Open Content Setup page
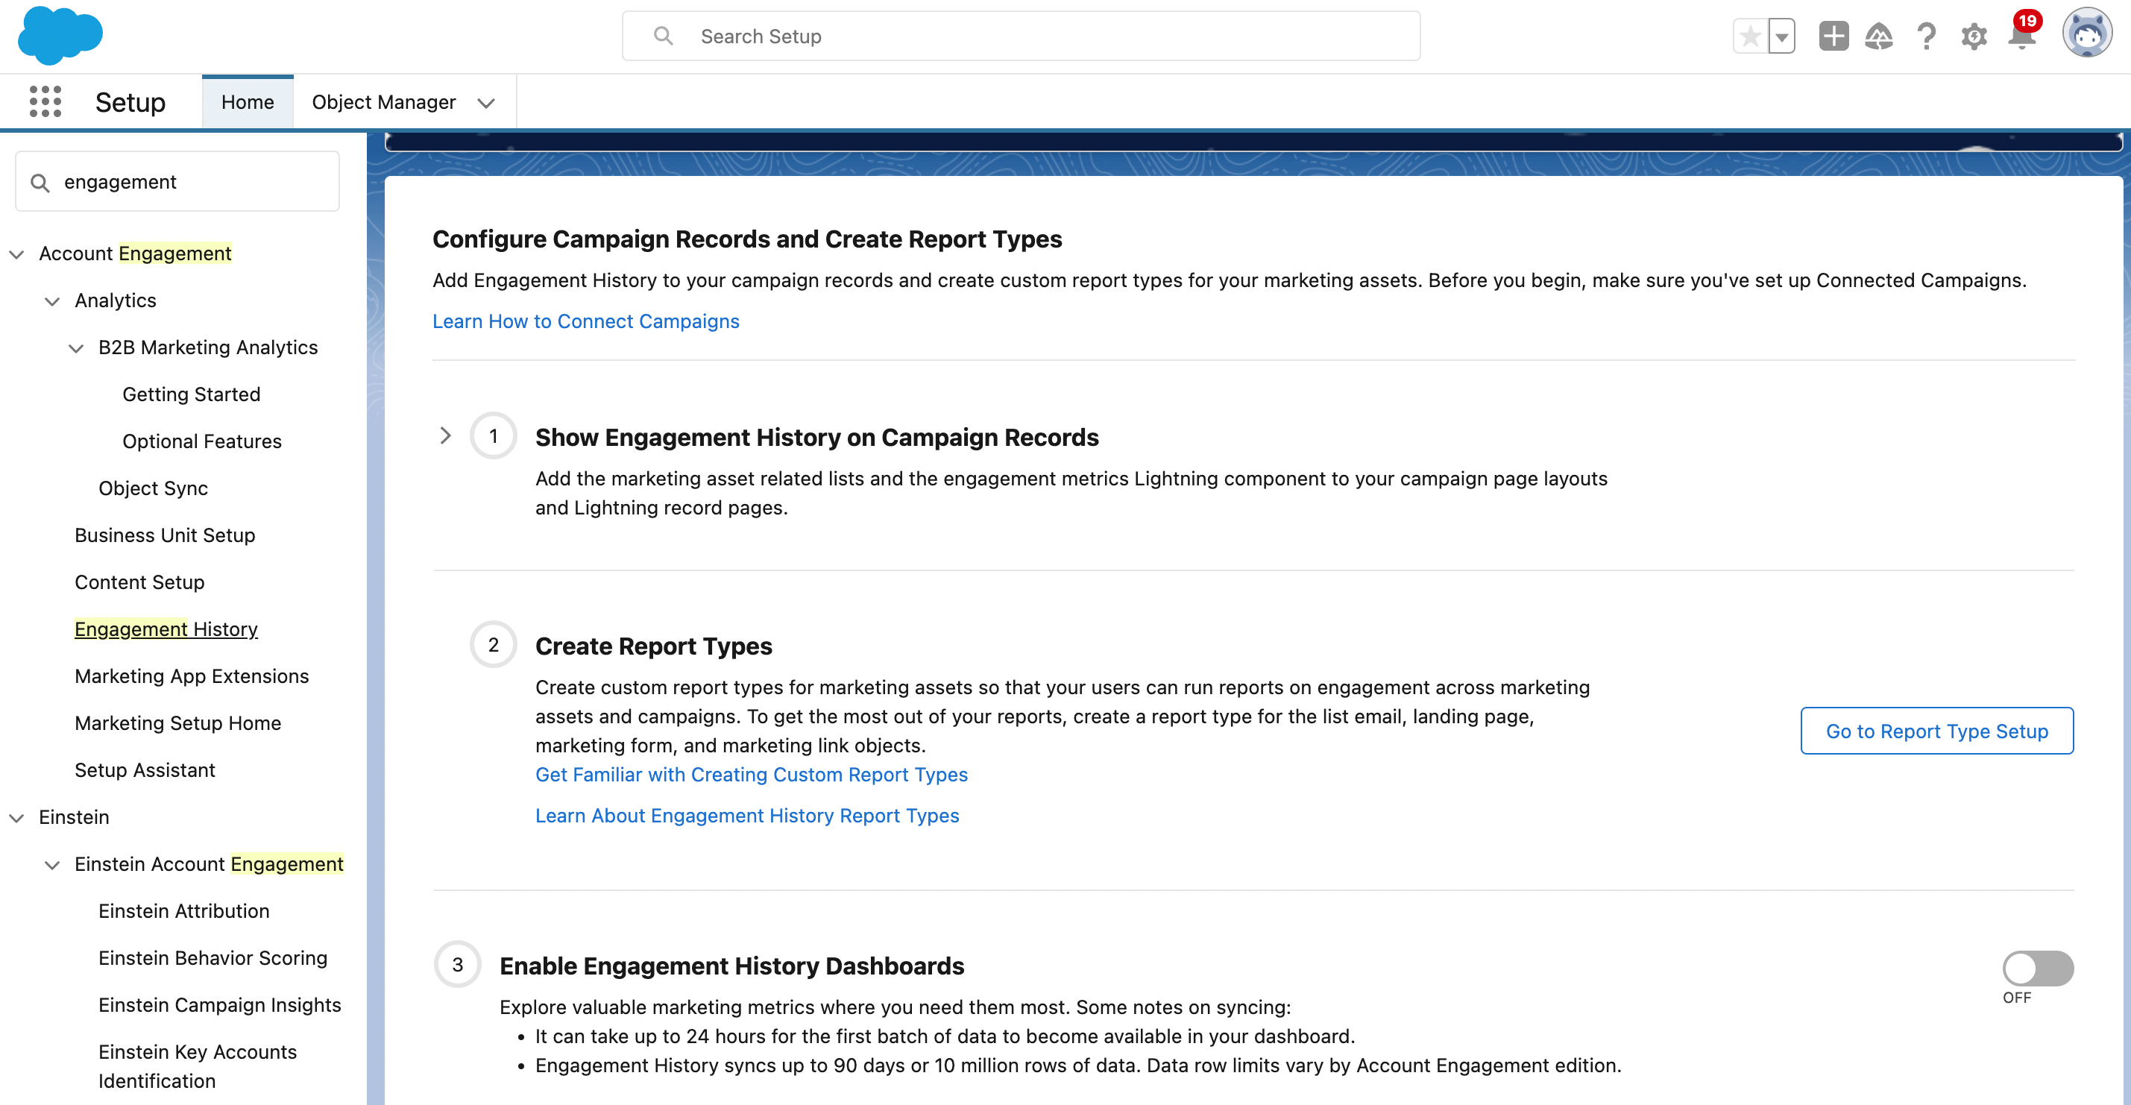Image resolution: width=2131 pixels, height=1105 pixels. click(x=139, y=583)
